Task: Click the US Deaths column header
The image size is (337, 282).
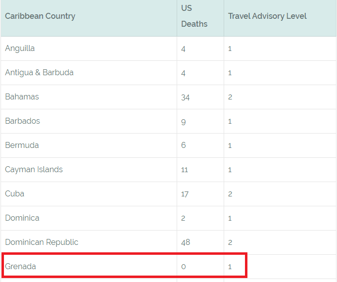Action: (x=194, y=16)
